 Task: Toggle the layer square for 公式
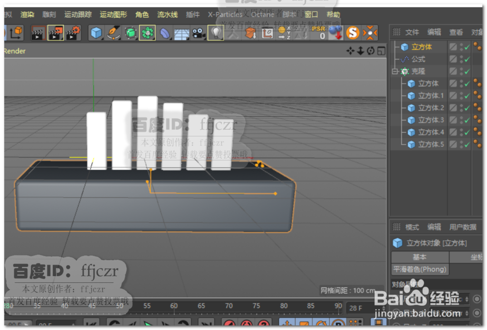point(453,59)
